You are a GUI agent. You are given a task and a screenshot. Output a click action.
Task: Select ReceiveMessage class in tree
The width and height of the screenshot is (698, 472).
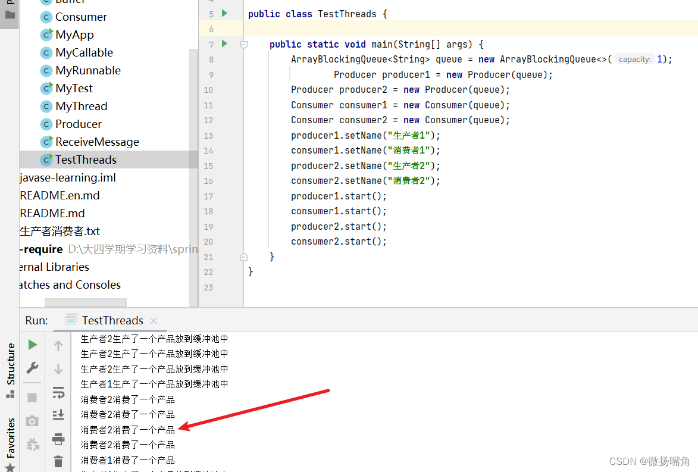pos(97,142)
